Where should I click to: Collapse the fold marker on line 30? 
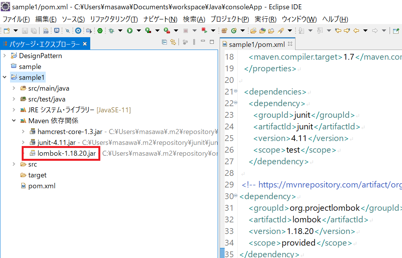(x=235, y=195)
